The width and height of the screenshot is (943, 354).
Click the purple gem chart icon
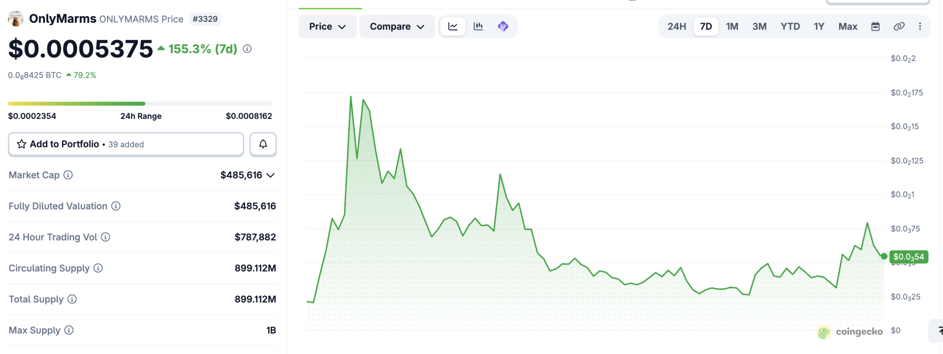pyautogui.click(x=503, y=26)
